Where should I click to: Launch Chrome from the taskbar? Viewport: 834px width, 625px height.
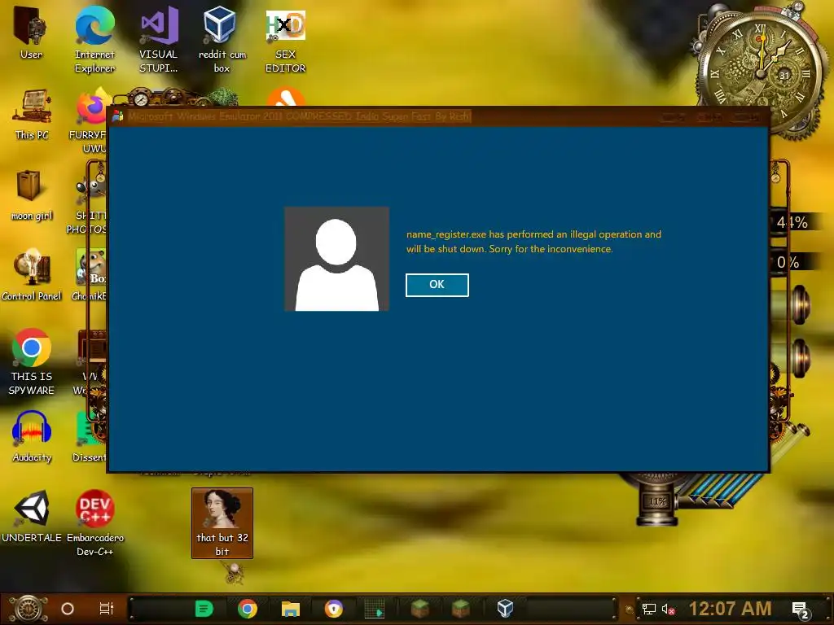pyautogui.click(x=248, y=609)
